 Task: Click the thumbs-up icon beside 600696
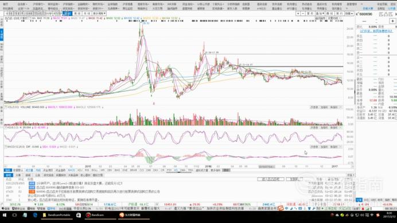point(386,14)
